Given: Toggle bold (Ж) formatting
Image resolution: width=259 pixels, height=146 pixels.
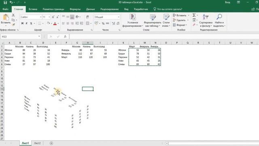Looking at the screenshot, I should coord(22,24).
